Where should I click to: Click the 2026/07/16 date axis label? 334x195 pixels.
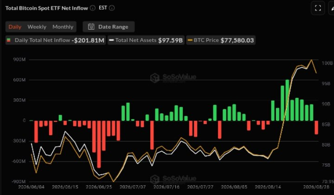click(x=167, y=187)
